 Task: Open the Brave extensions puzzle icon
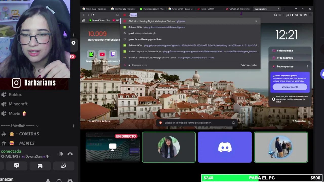[275, 15]
